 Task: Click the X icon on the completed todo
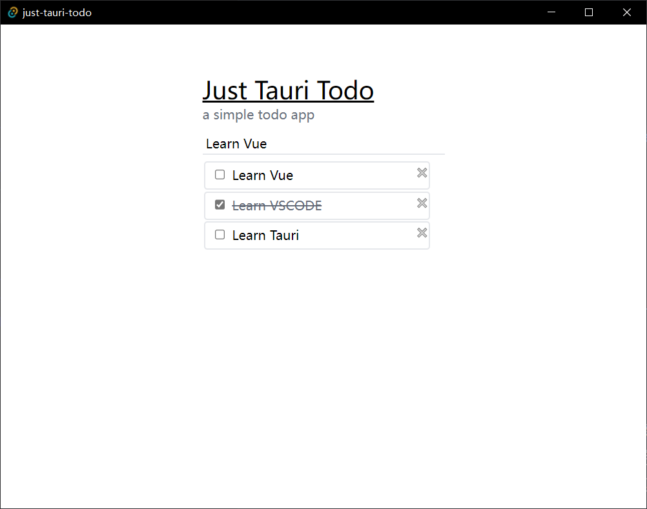click(x=422, y=203)
